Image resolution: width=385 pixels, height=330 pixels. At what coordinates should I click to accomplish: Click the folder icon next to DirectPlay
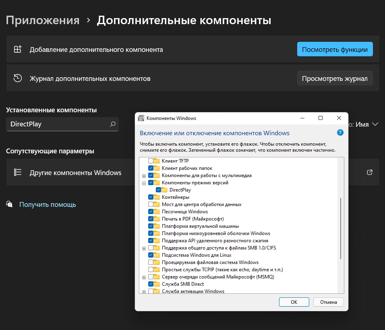point(164,190)
